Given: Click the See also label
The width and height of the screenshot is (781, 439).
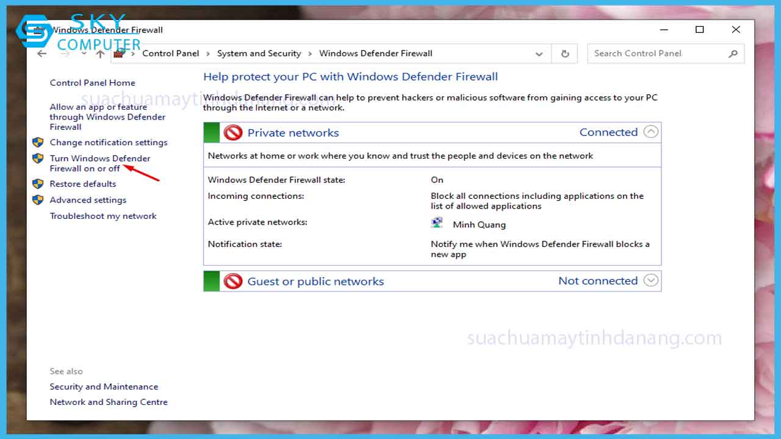Looking at the screenshot, I should pyautogui.click(x=66, y=371).
